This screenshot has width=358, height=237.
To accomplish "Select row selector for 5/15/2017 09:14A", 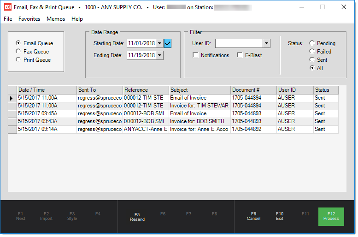I will pos(12,130).
